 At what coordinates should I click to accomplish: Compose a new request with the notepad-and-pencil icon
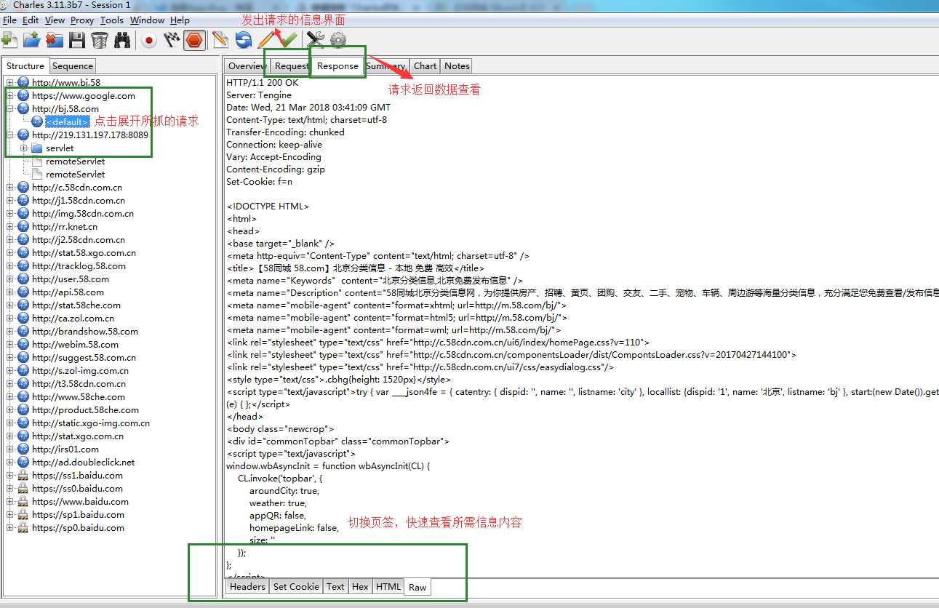click(x=220, y=40)
